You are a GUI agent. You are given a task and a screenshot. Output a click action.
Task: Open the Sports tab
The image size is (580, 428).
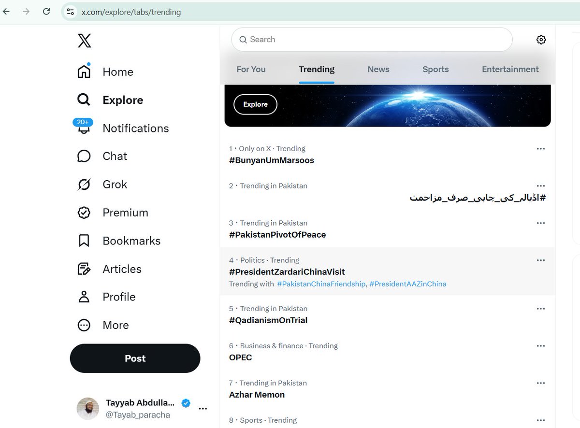click(435, 70)
